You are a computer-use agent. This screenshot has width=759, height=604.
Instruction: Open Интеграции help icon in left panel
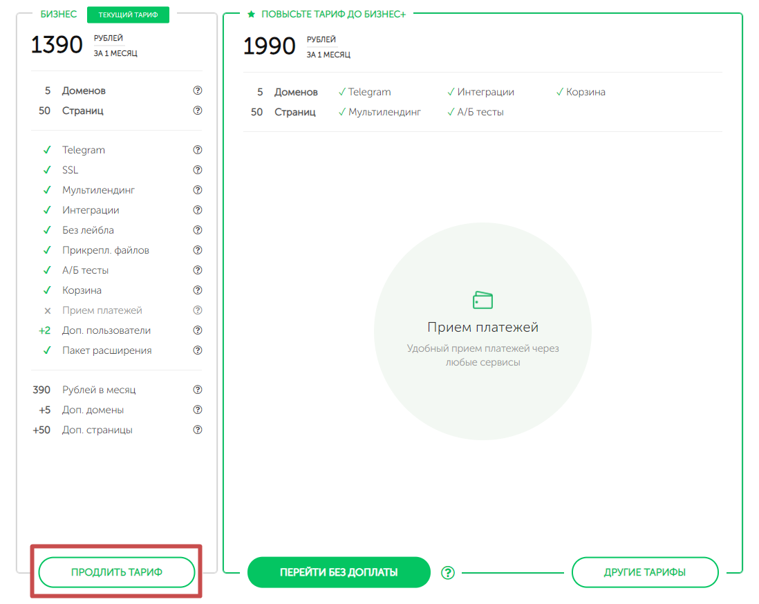tap(198, 210)
